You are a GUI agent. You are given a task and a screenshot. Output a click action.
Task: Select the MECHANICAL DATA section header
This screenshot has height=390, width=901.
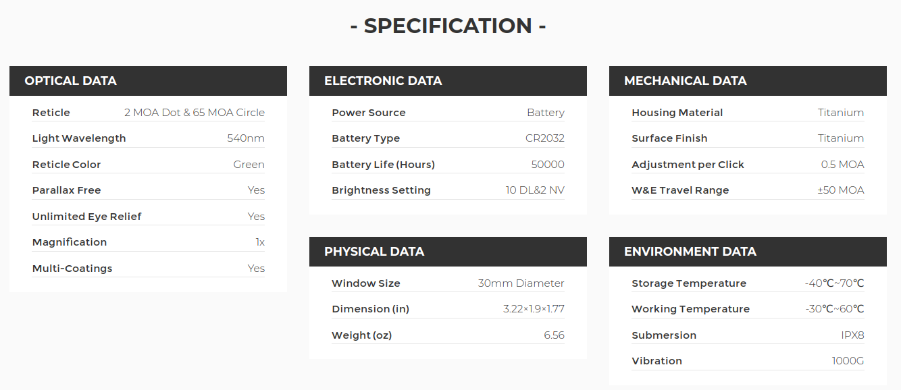coord(748,81)
